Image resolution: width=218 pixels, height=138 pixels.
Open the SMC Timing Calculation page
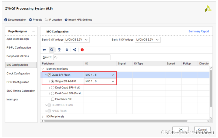point(21,91)
